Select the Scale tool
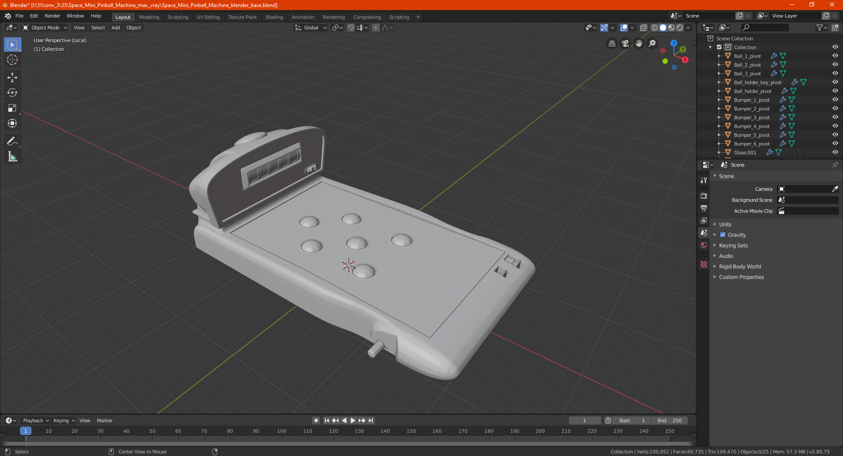 coord(12,108)
